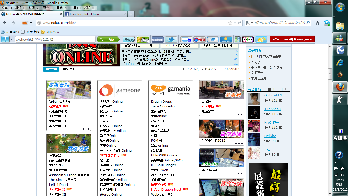Show hidden tray icons arrow

coord(336,162)
